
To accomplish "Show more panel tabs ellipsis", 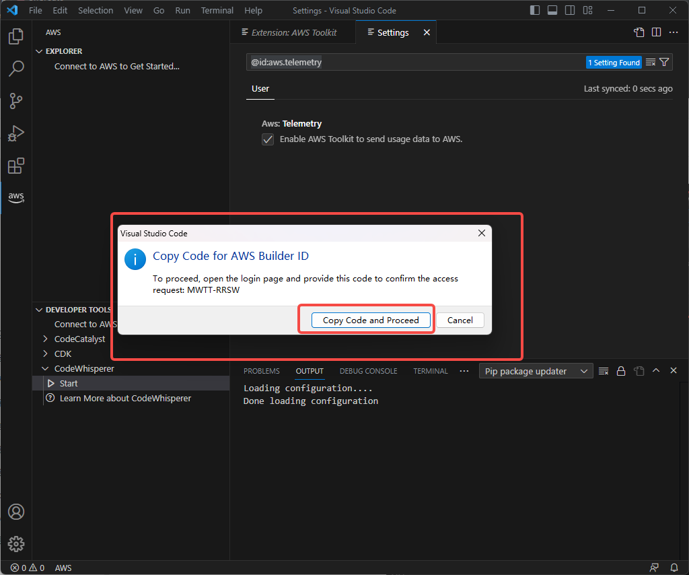I will [464, 371].
